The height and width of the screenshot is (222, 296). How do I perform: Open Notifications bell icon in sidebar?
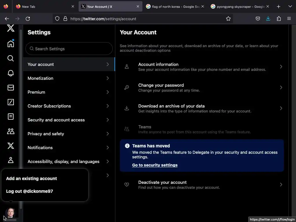[x=11, y=73]
